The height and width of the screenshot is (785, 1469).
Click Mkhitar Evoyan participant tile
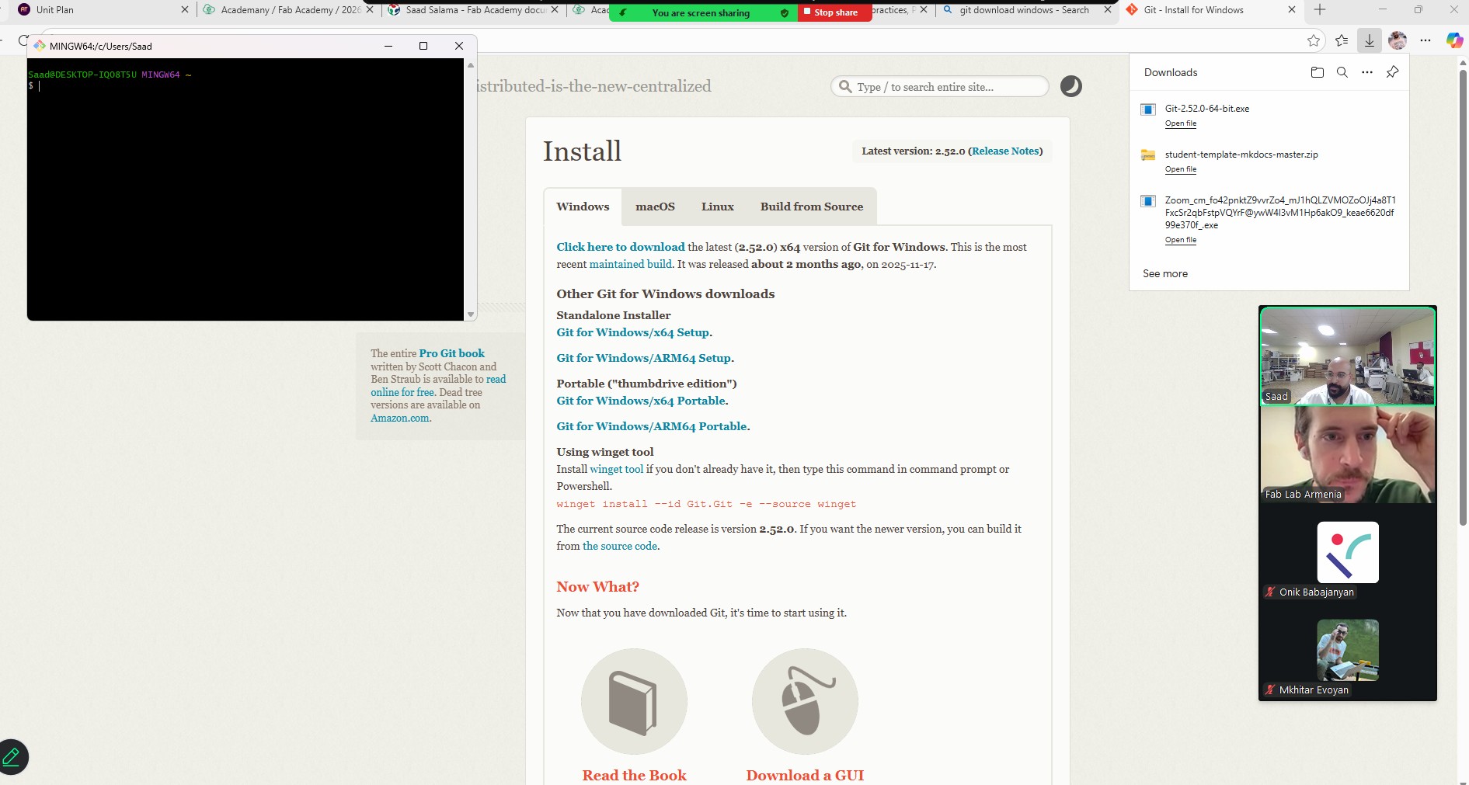[1348, 650]
